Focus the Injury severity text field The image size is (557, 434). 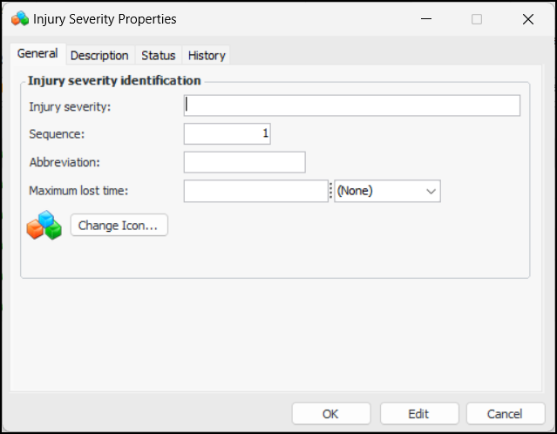point(351,105)
